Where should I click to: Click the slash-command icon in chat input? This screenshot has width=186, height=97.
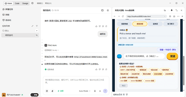tap(47, 91)
